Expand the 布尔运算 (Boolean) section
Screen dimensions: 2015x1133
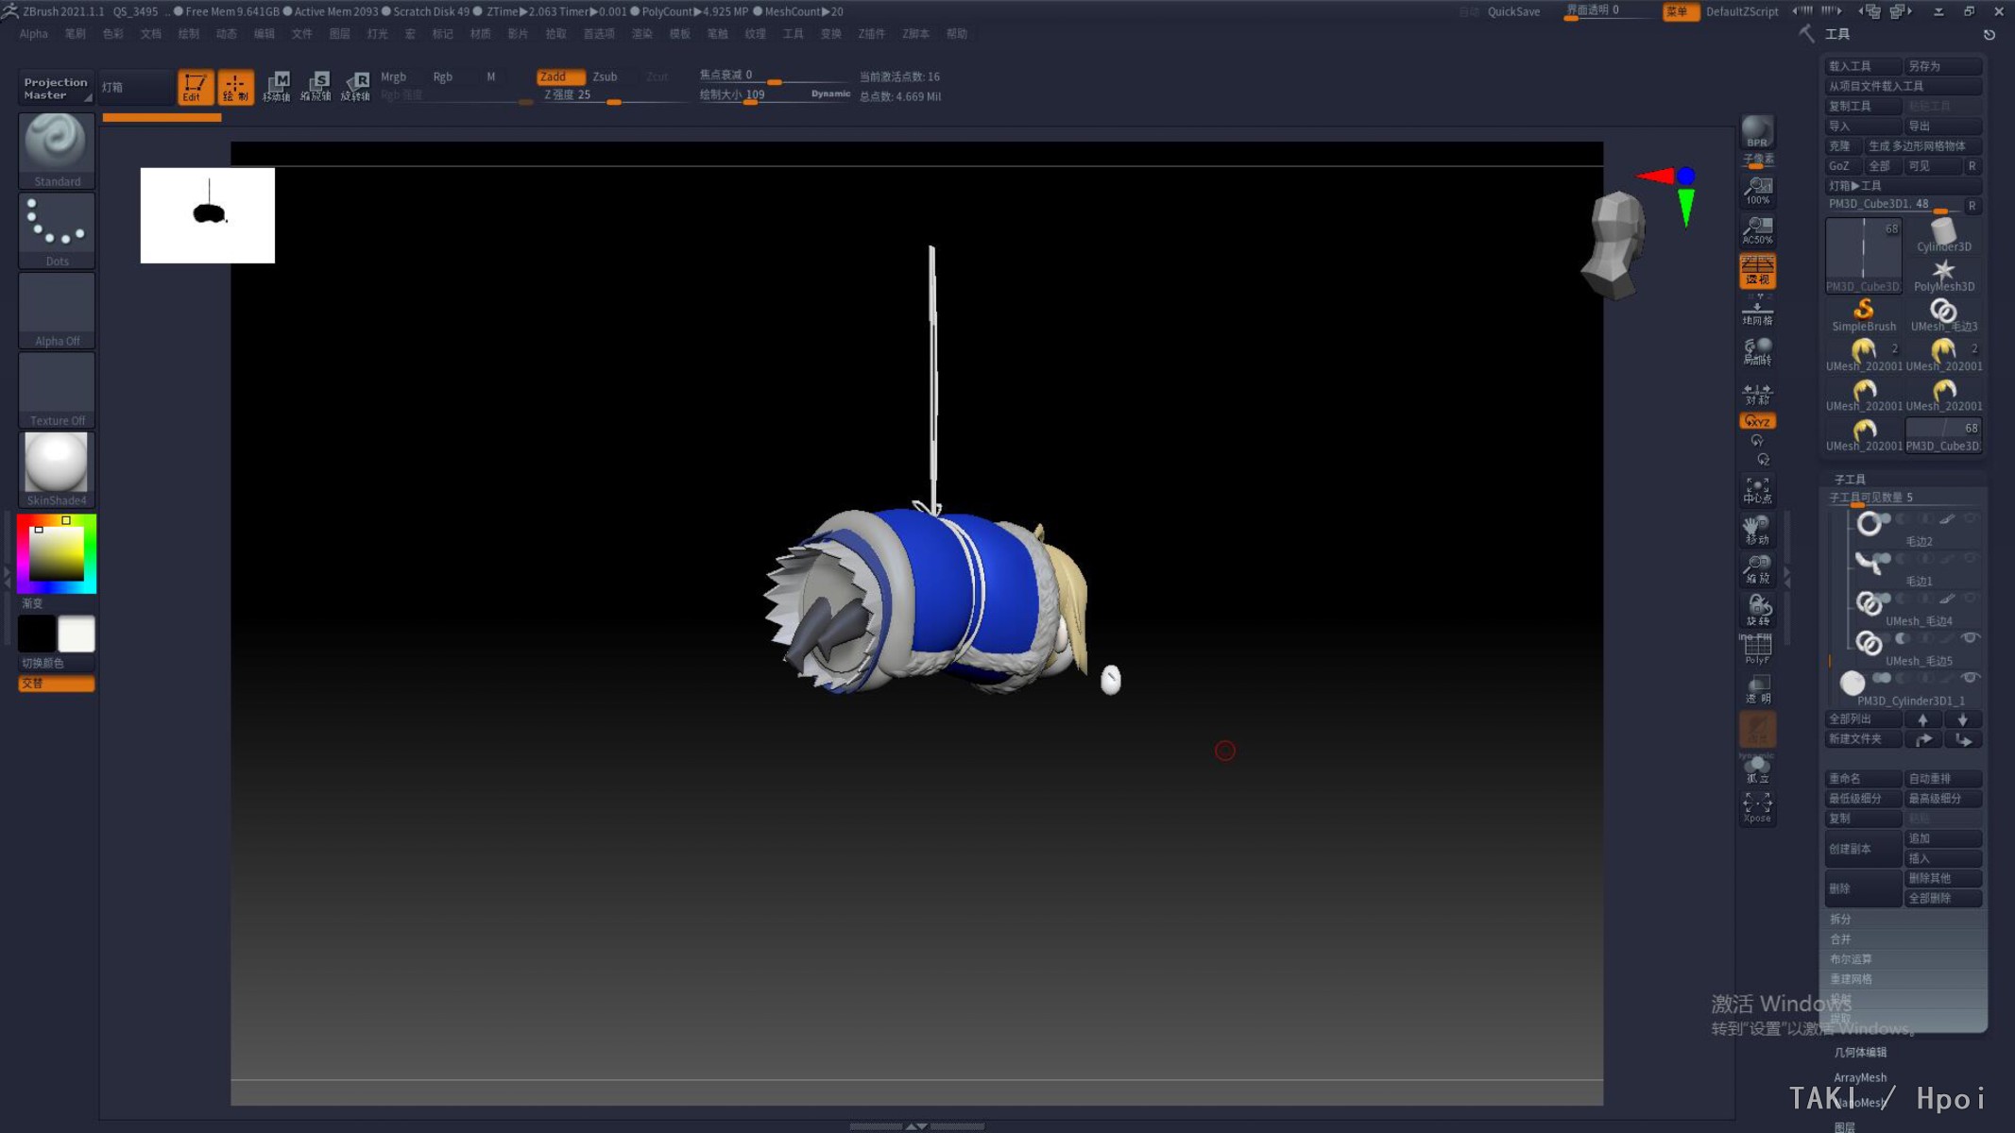click(1850, 958)
